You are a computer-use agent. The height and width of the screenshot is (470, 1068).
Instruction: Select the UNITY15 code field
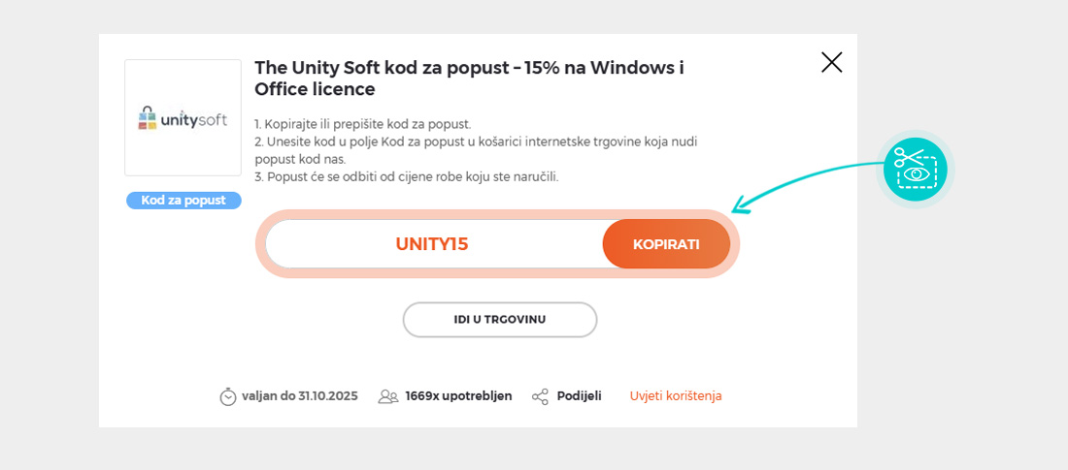[432, 244]
